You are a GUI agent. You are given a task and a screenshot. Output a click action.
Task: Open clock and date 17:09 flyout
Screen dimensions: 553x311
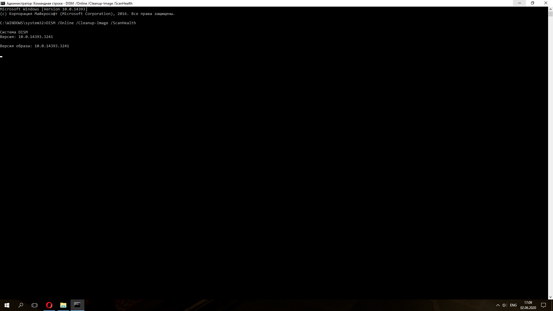[528, 305]
